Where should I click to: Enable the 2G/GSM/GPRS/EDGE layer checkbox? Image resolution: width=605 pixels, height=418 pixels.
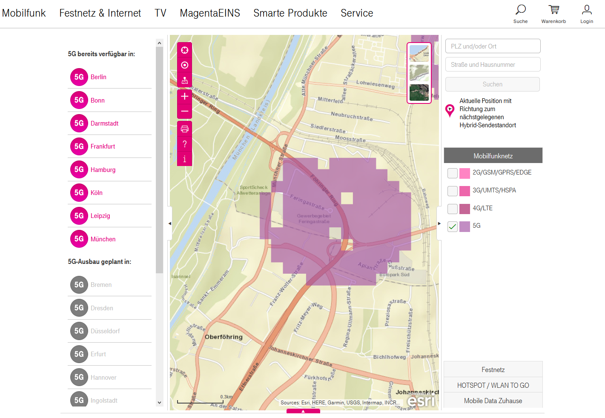453,173
